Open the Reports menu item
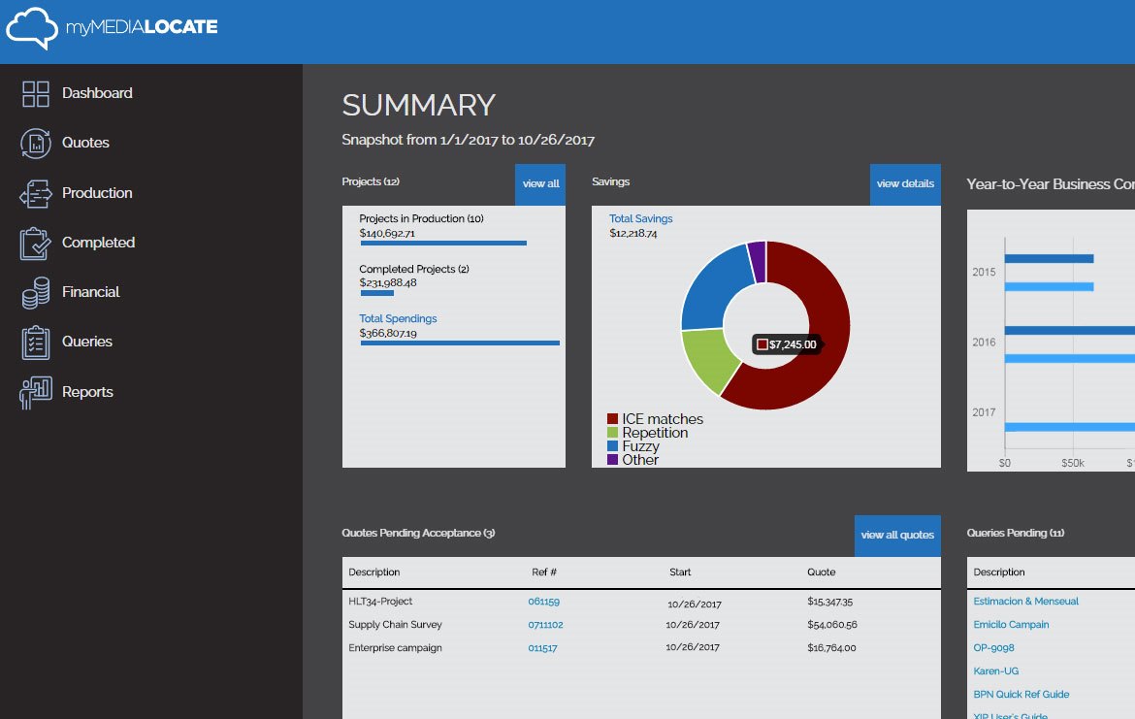 point(87,392)
